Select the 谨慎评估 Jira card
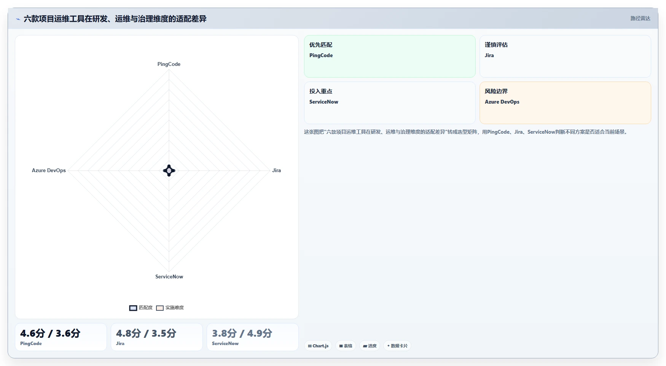 coord(565,56)
